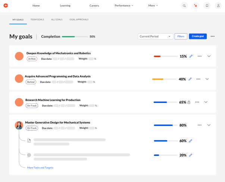Open the AI sparkle assistant icon
Viewport: 225px width, 182px height.
[196, 6]
